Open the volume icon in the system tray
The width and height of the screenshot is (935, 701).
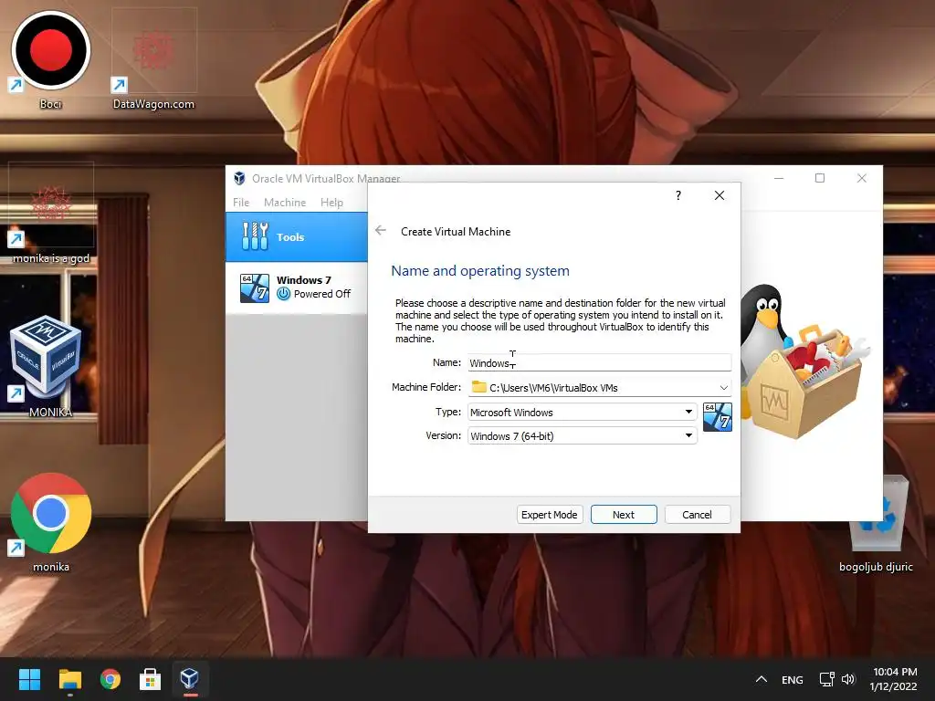point(848,679)
